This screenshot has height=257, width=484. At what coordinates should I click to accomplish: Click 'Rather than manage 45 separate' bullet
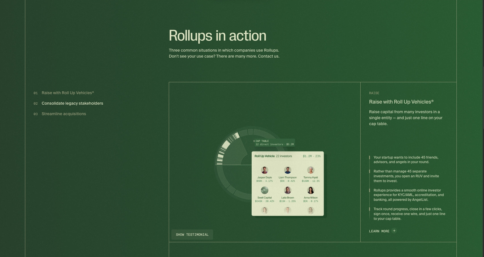pyautogui.click(x=406, y=176)
